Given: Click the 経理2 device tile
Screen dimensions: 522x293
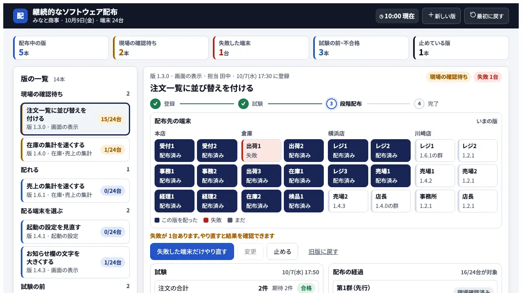Looking at the screenshot, I should point(217,201).
